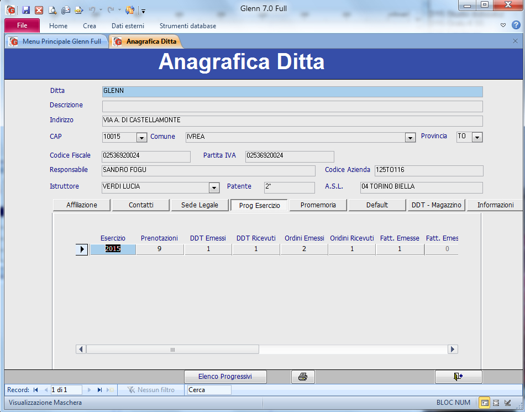
Task: Click the Codice Fiscale field
Action: point(146,157)
